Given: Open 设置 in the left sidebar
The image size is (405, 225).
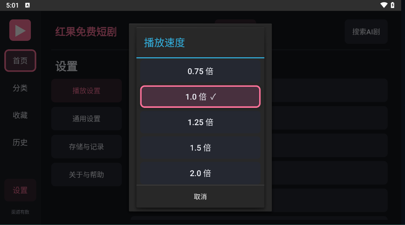Looking at the screenshot, I should tap(20, 190).
